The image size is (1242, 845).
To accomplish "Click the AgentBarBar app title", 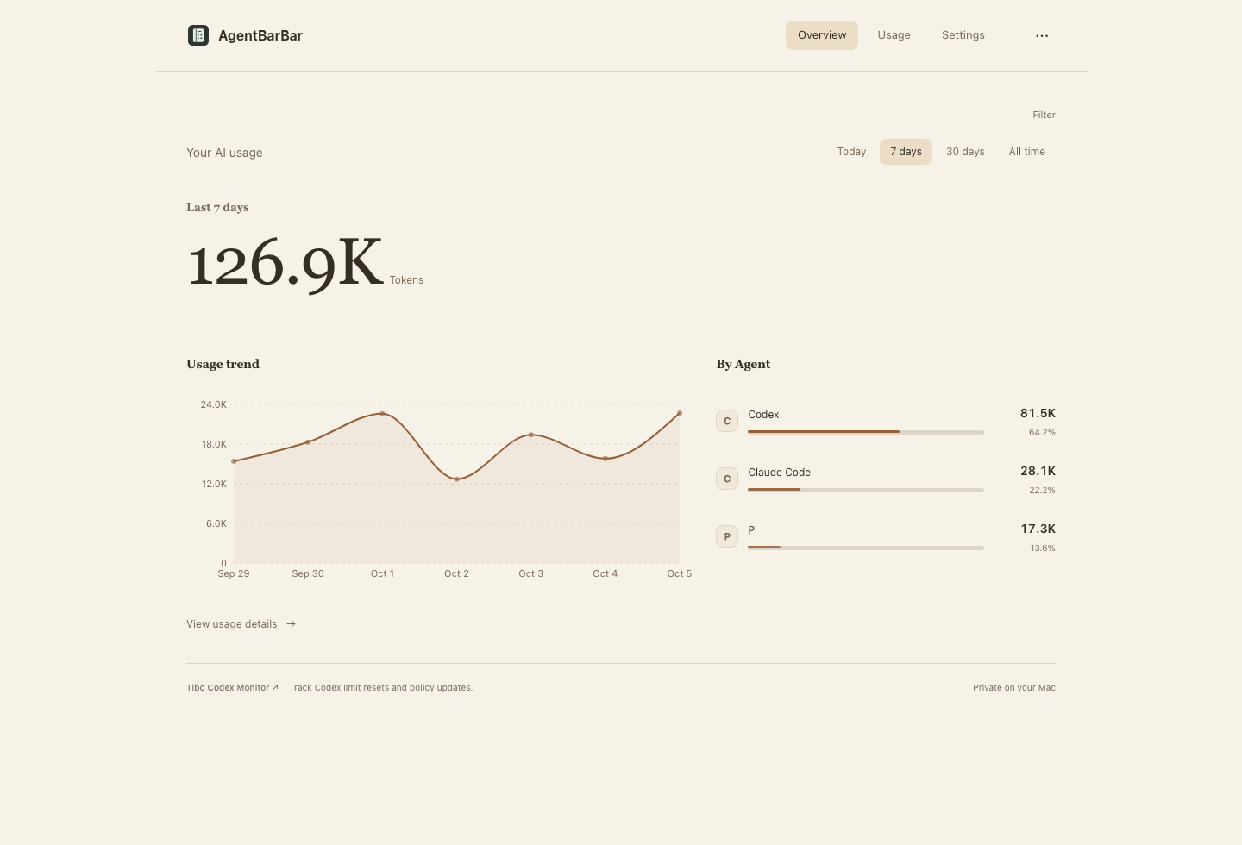I will click(260, 35).
